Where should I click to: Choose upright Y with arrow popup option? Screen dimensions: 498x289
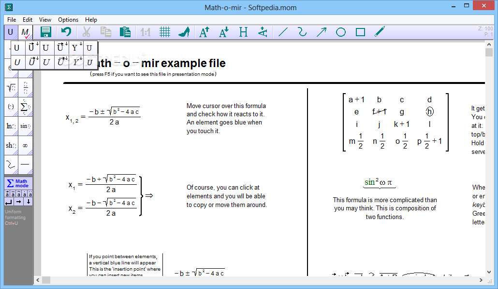point(76,48)
